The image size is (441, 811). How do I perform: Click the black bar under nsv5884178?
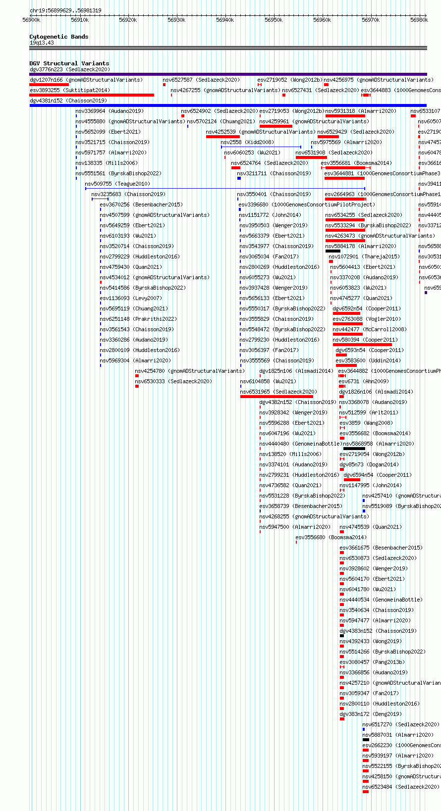tap(333, 251)
